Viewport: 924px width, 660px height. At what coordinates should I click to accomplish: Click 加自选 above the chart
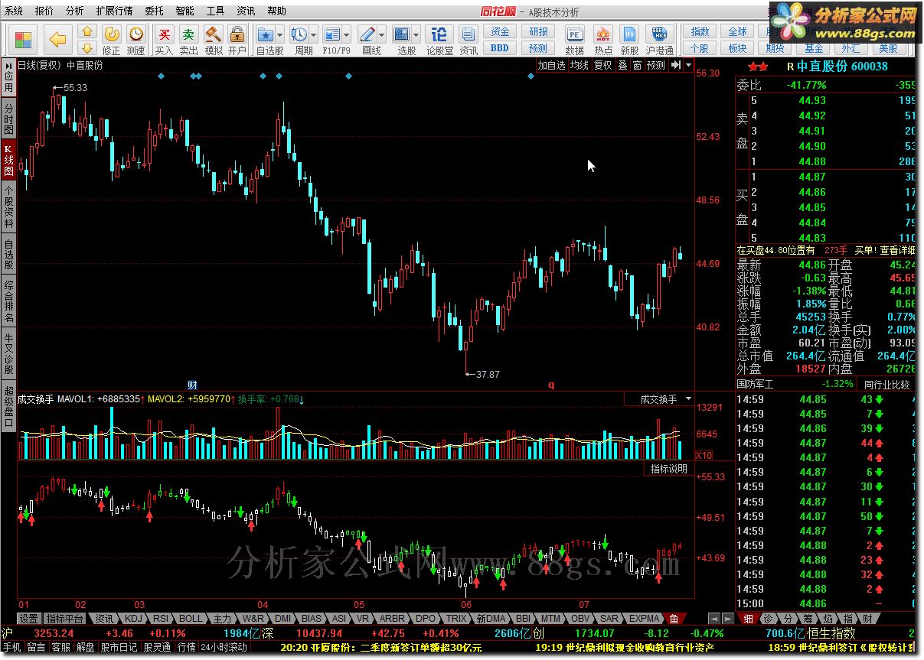(x=550, y=66)
